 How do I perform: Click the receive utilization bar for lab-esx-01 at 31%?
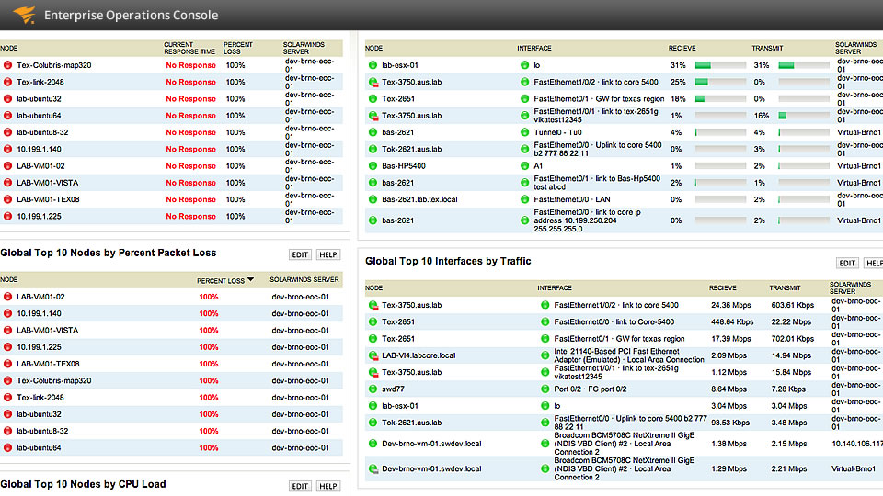coord(721,65)
